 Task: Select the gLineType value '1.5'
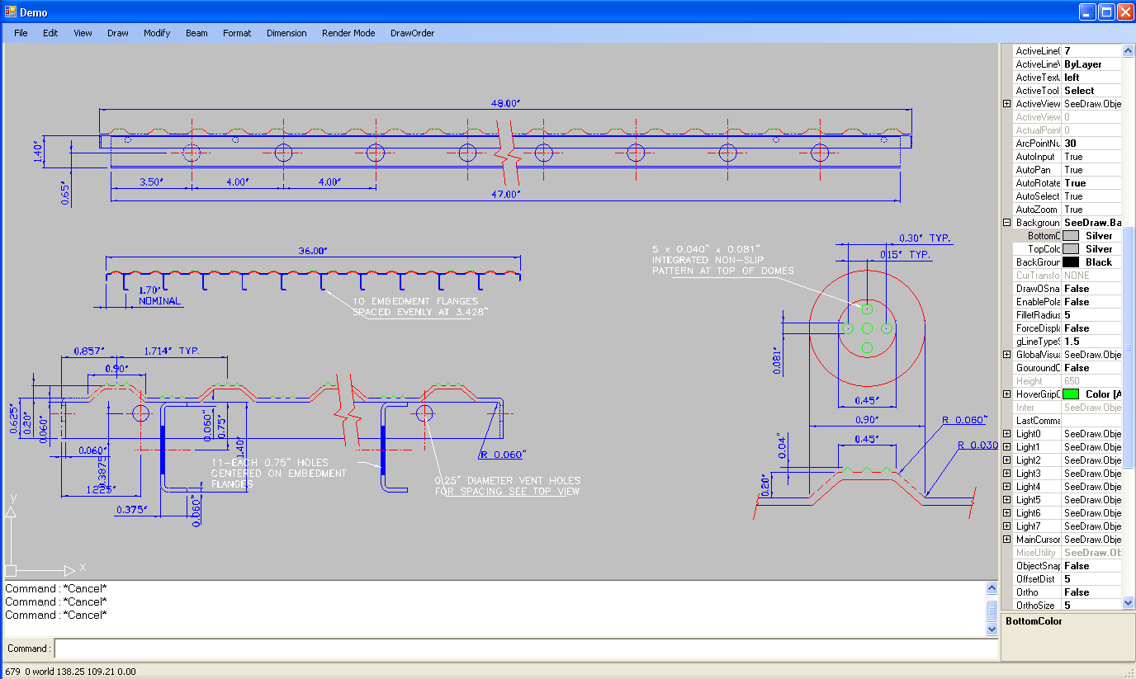coord(1072,342)
